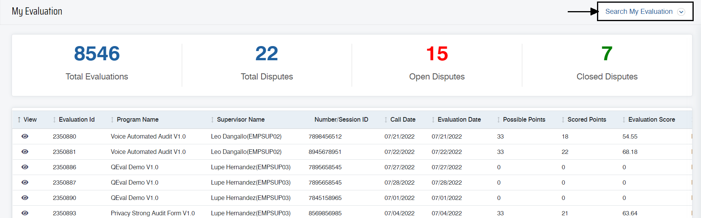The height and width of the screenshot is (218, 701).
Task: Sort by the View column header
Action: (27, 120)
